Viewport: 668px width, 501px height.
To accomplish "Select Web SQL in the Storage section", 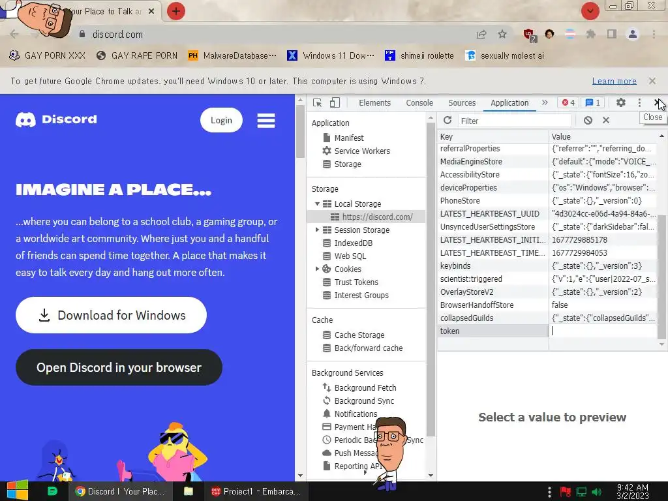I will 344,256.
